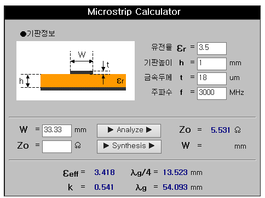This screenshot has width=265, height=198.
Task: Click the 주파수 label
Action: 162,92
